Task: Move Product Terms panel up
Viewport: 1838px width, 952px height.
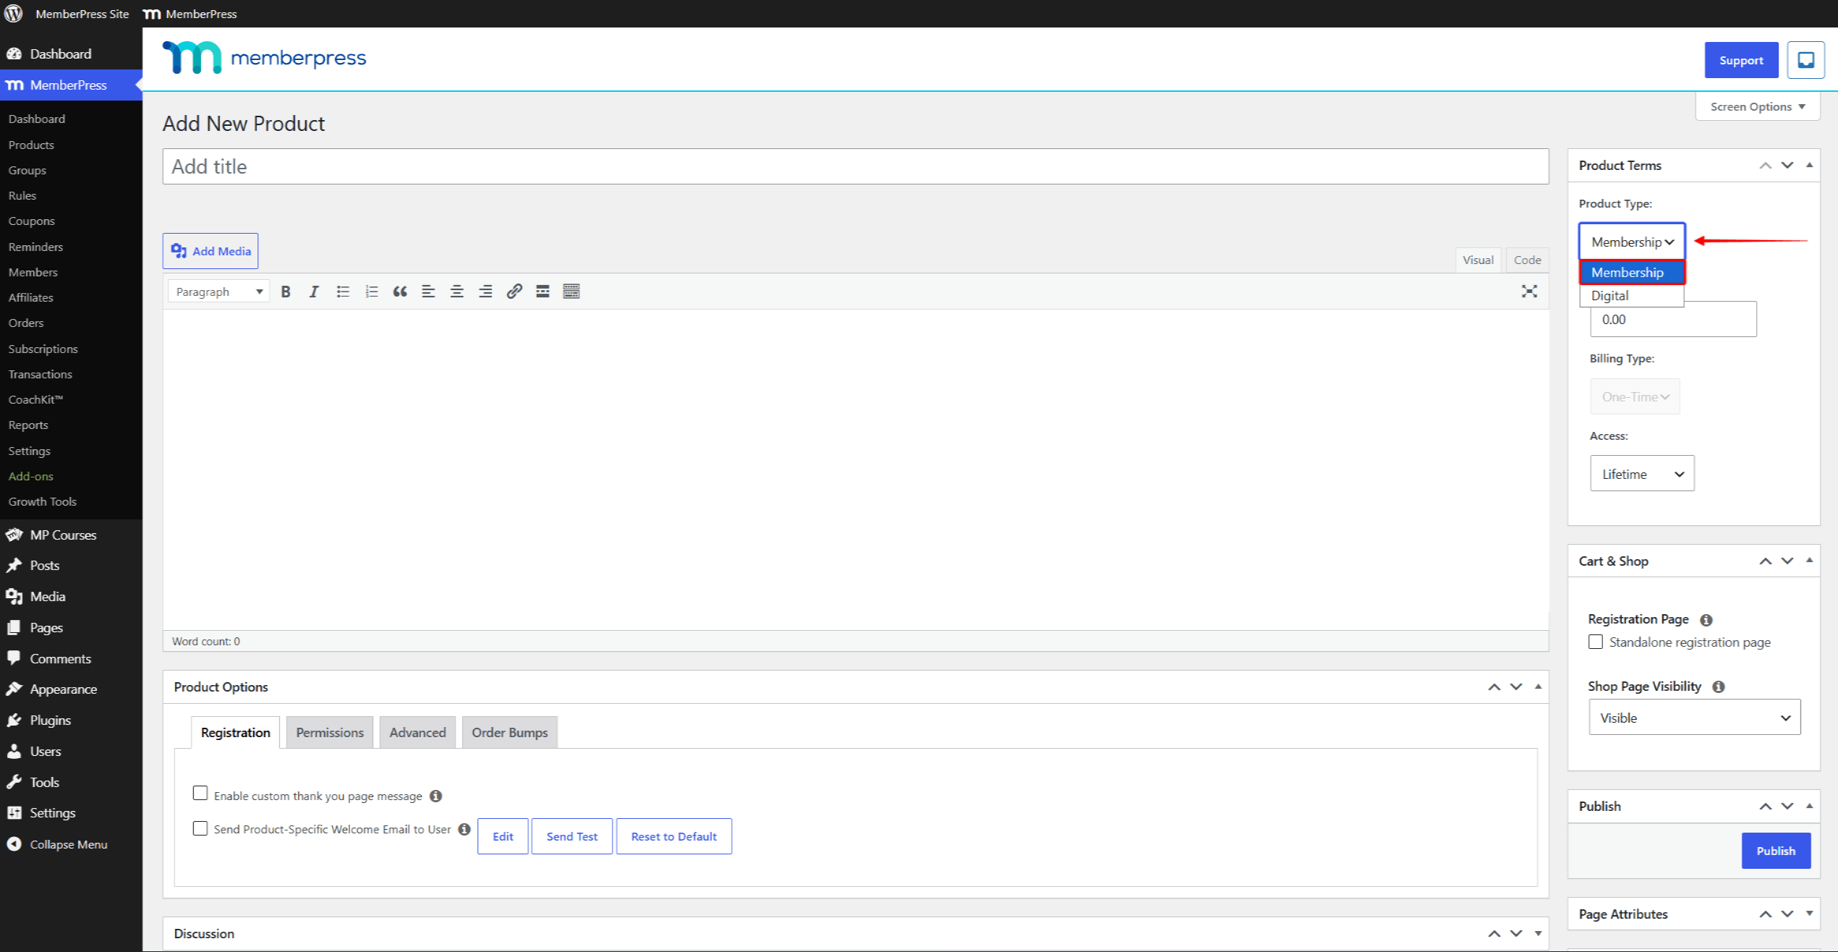Action: pos(1766,166)
